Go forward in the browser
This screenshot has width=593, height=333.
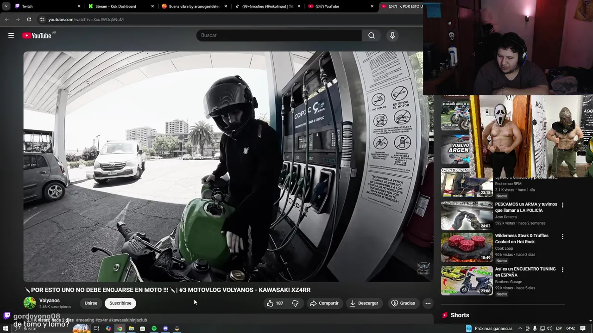(18, 19)
